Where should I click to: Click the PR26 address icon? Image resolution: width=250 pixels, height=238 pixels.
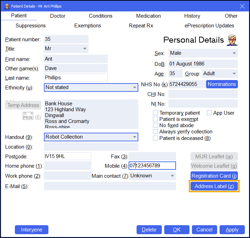coord(28,116)
